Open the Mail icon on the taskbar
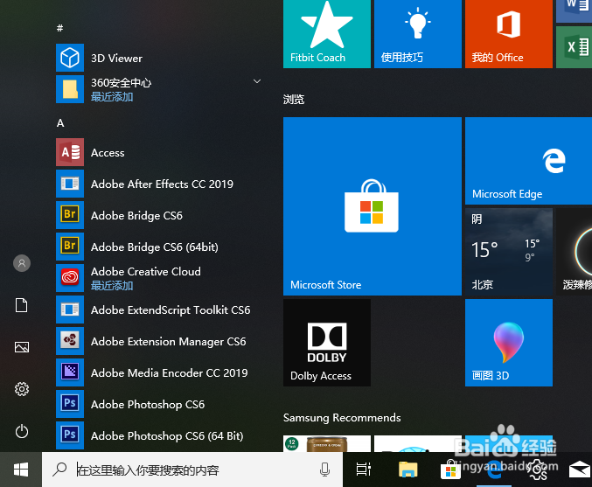Screen dimensions: 592x487 (580, 470)
